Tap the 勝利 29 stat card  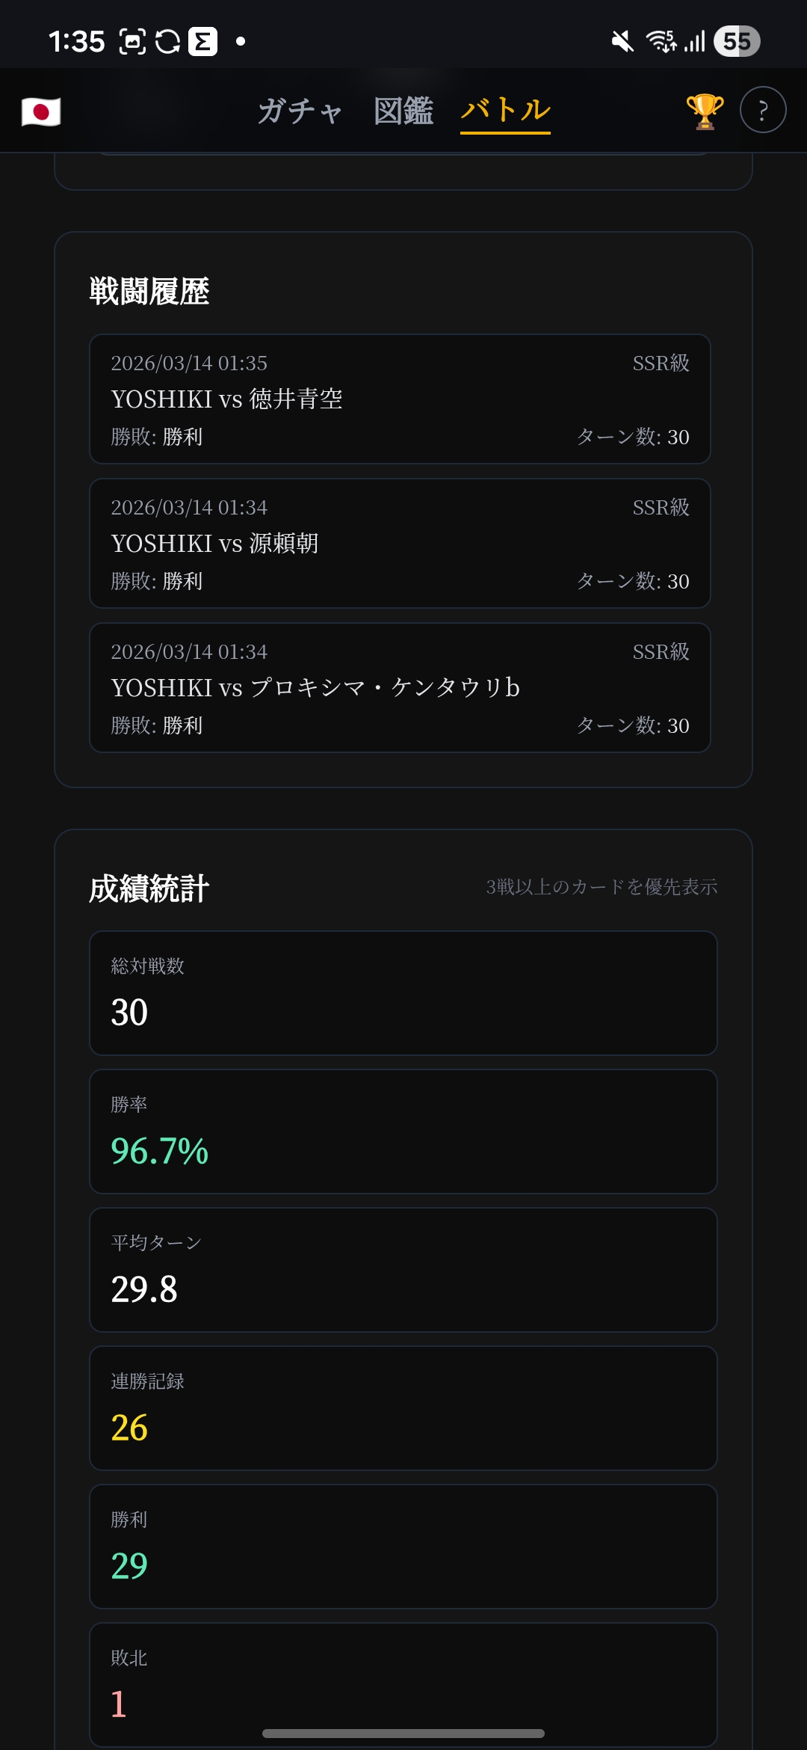(x=403, y=1547)
